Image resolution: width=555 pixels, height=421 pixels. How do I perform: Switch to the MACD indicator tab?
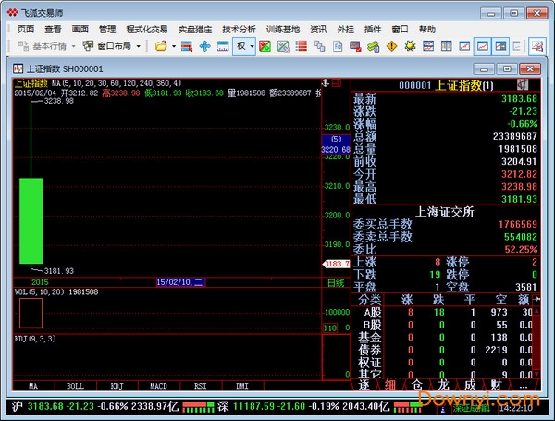[x=160, y=385]
